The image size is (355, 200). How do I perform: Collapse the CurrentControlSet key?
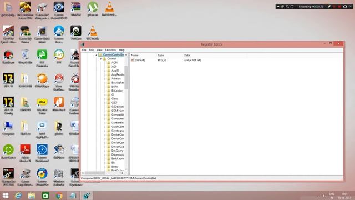tap(96, 55)
